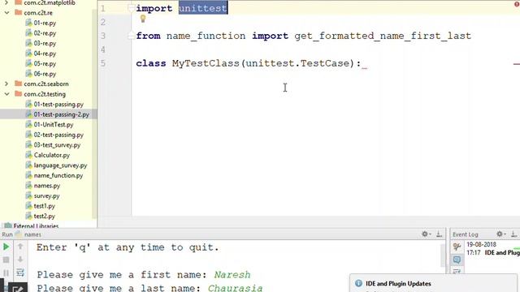The height and width of the screenshot is (292, 520).
Task: Click the Run tool window label
Action: (x=7, y=234)
